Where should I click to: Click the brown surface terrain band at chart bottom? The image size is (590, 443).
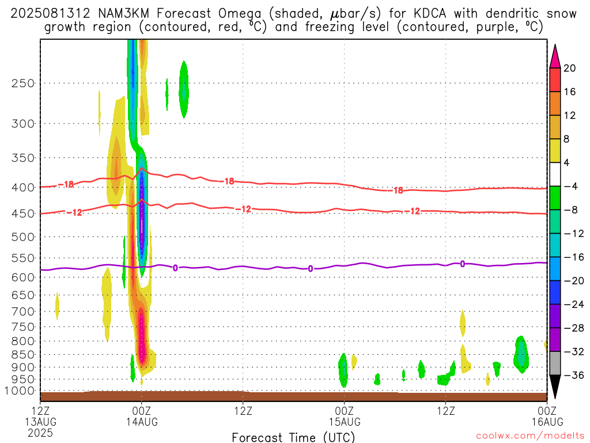[x=293, y=396]
